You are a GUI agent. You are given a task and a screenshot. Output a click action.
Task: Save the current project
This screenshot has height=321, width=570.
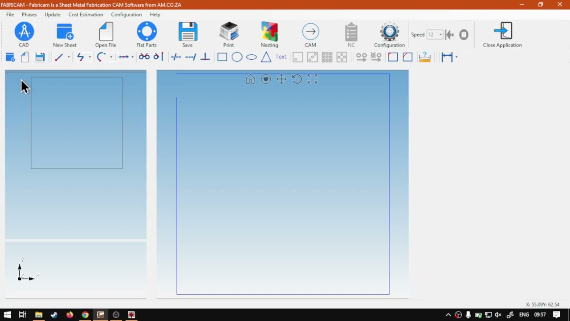[x=187, y=35]
